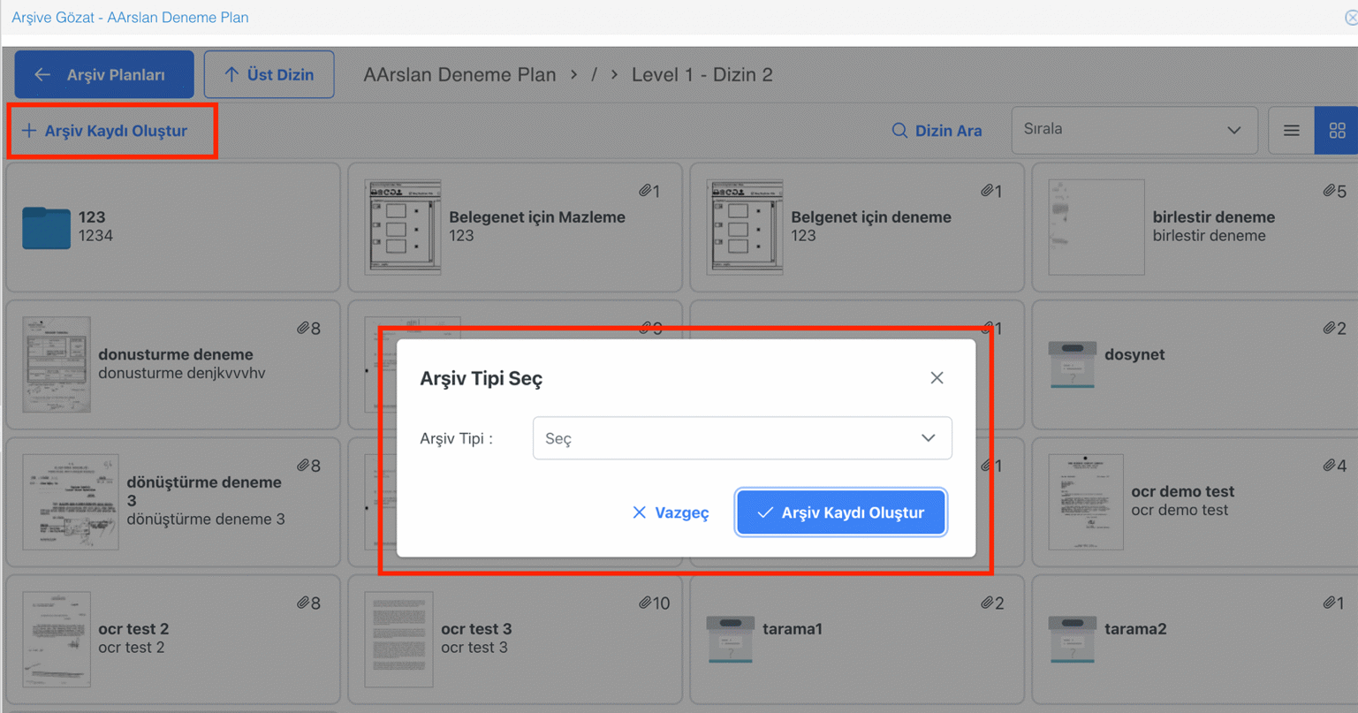This screenshot has width=1358, height=713.
Task: Navigate up with Üst Dizin button
Action: click(269, 75)
